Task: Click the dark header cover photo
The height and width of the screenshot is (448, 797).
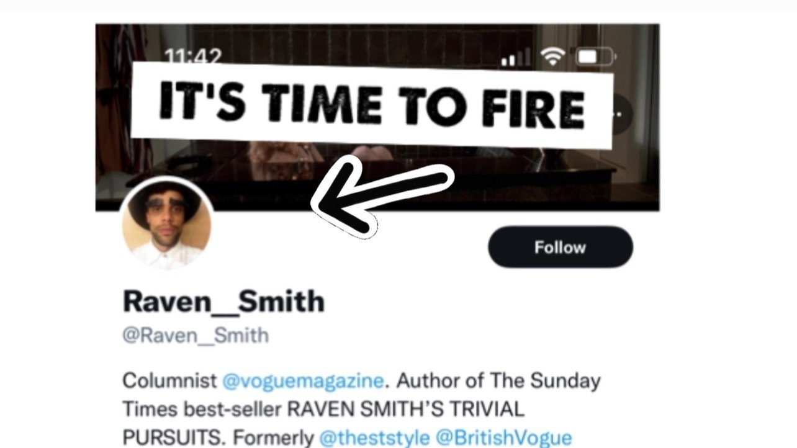Action: [x=377, y=117]
